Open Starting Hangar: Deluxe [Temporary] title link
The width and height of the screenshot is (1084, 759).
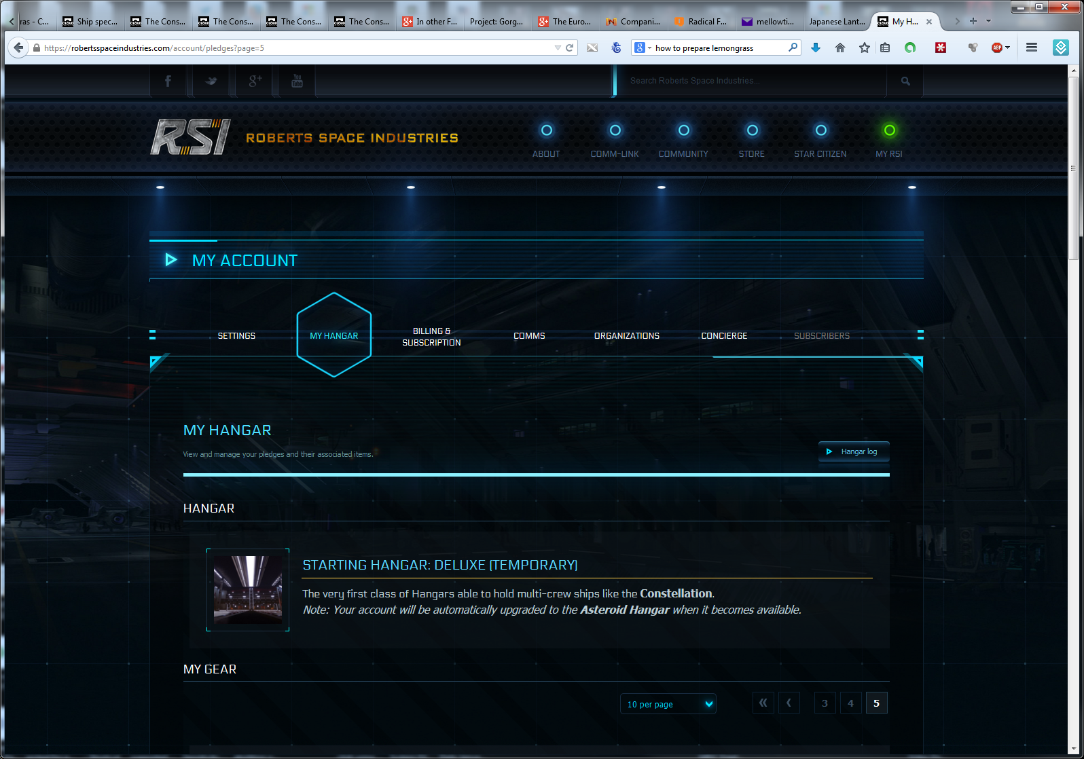click(x=440, y=565)
